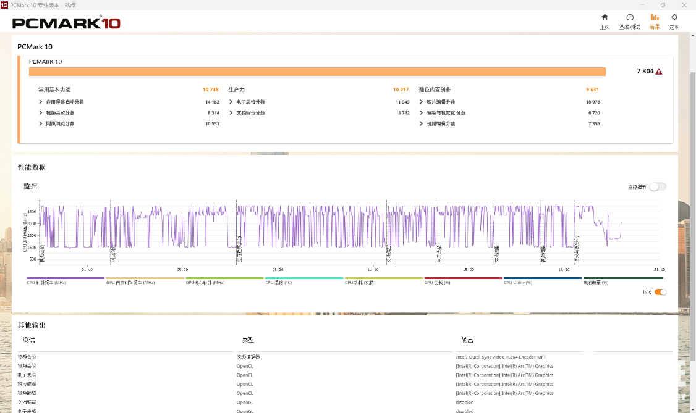Screen dimensions: 696x413
Task: Click the PCMark title bar app icon
Action: pos(5,5)
